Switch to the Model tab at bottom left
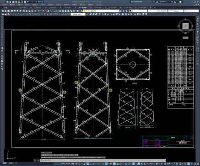The image size is (200, 166). [x=4, y=163]
